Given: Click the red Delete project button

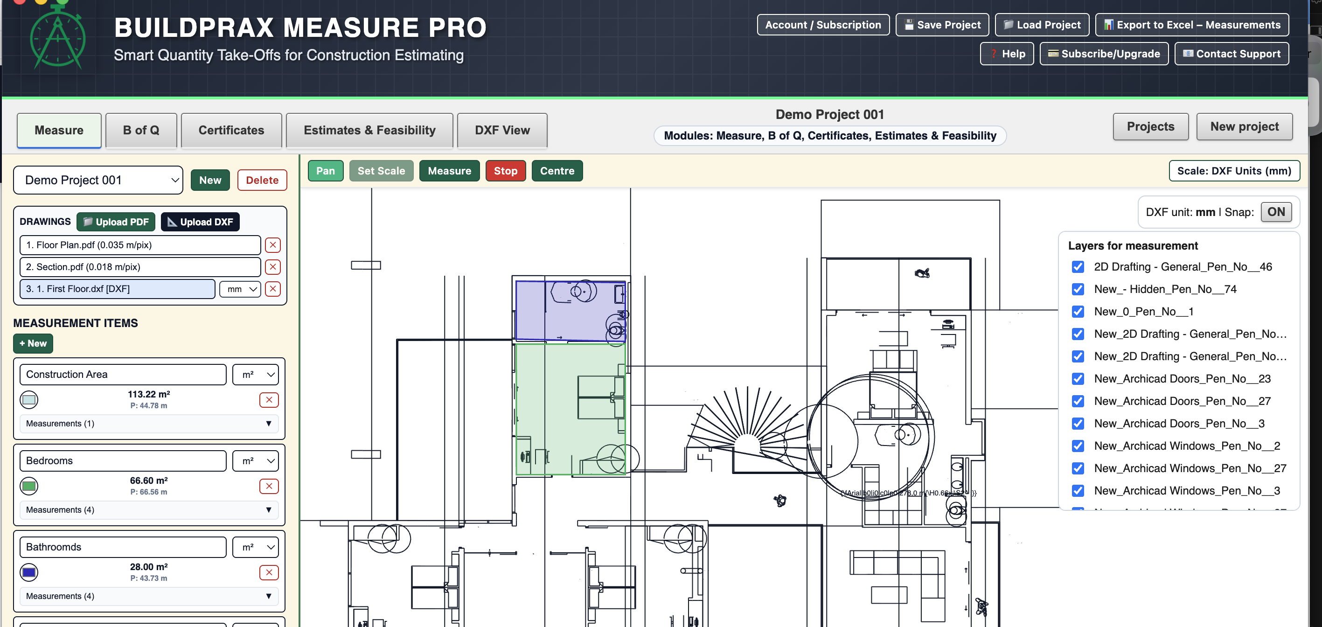Looking at the screenshot, I should [x=262, y=180].
